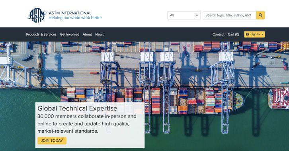289x151 pixels.
Task: Click the up-down arrows of category selector
Action: 197,15
